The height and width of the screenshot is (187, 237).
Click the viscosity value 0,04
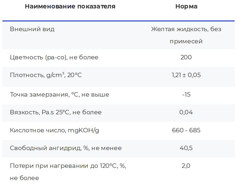point(186,112)
